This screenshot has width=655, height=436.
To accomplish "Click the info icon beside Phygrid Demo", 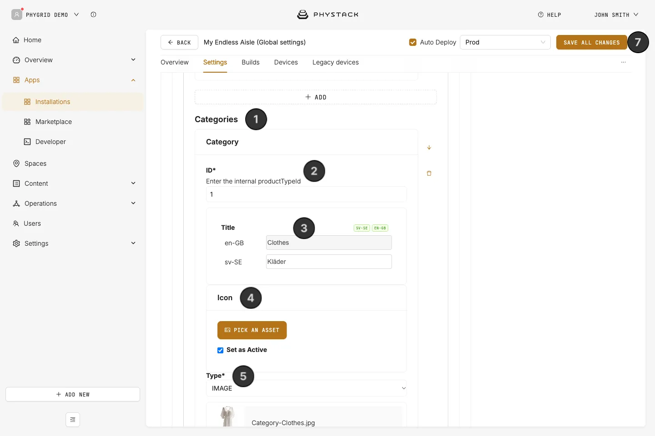I will [93, 15].
